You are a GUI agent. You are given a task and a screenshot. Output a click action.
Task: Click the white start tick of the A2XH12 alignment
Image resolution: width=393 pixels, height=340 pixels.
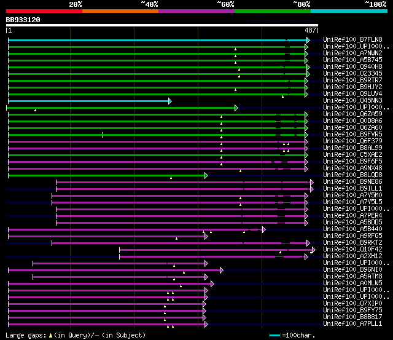coord(120,257)
